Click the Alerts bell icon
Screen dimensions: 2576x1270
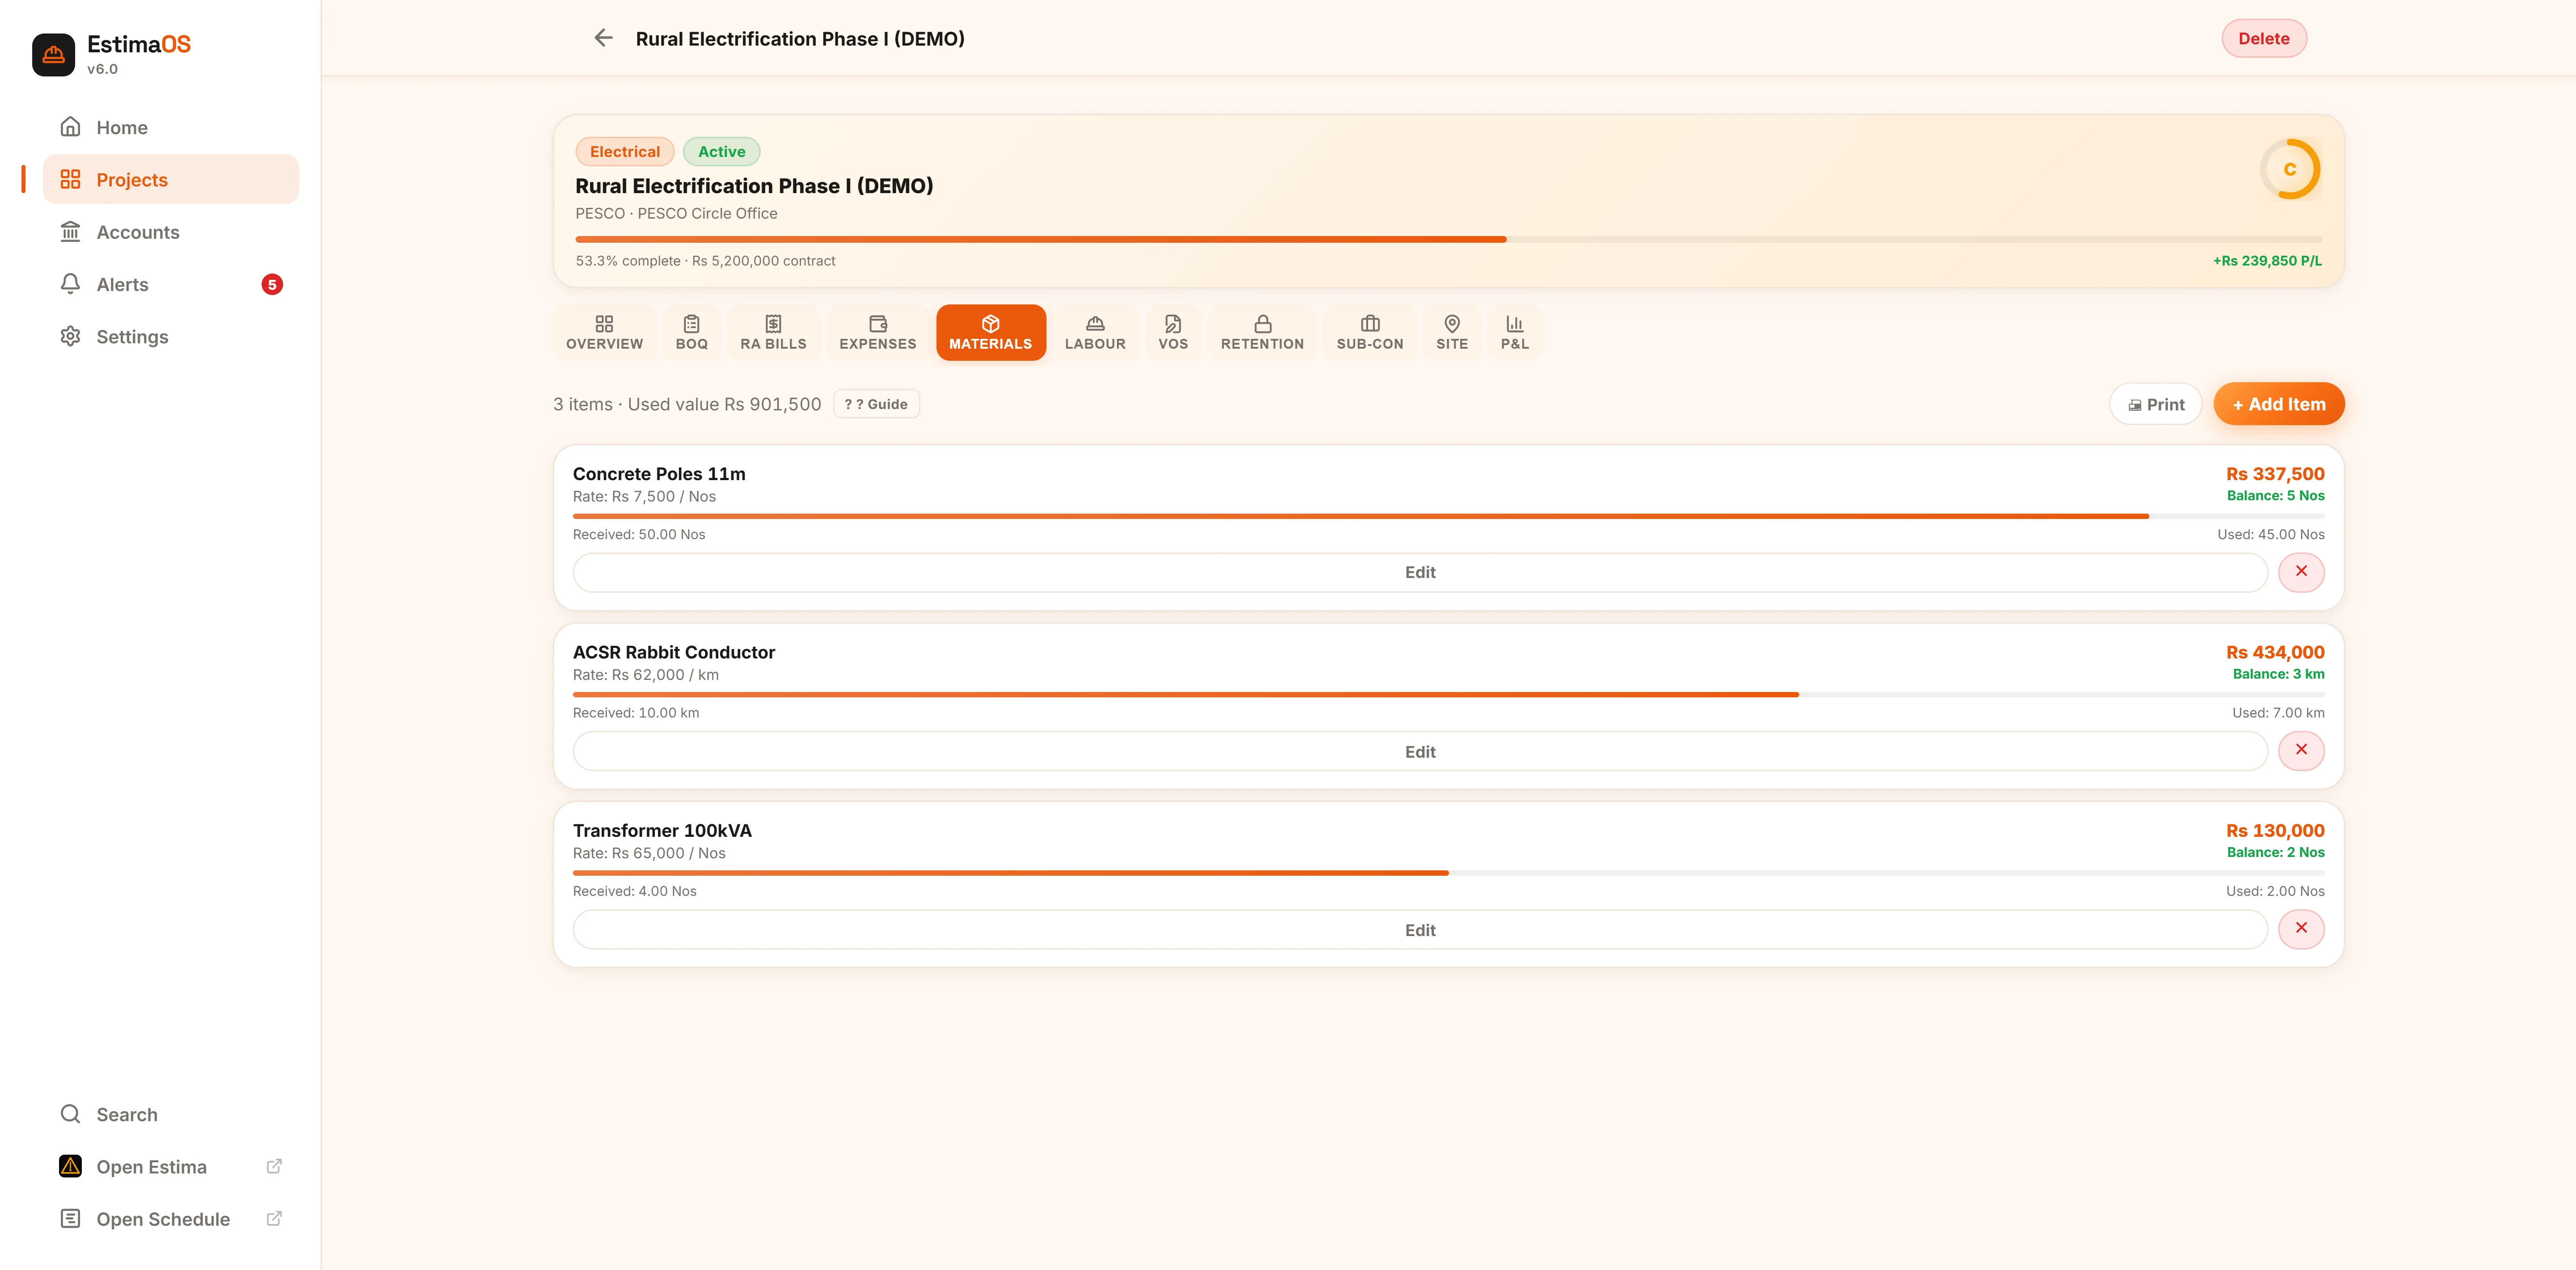tap(70, 284)
